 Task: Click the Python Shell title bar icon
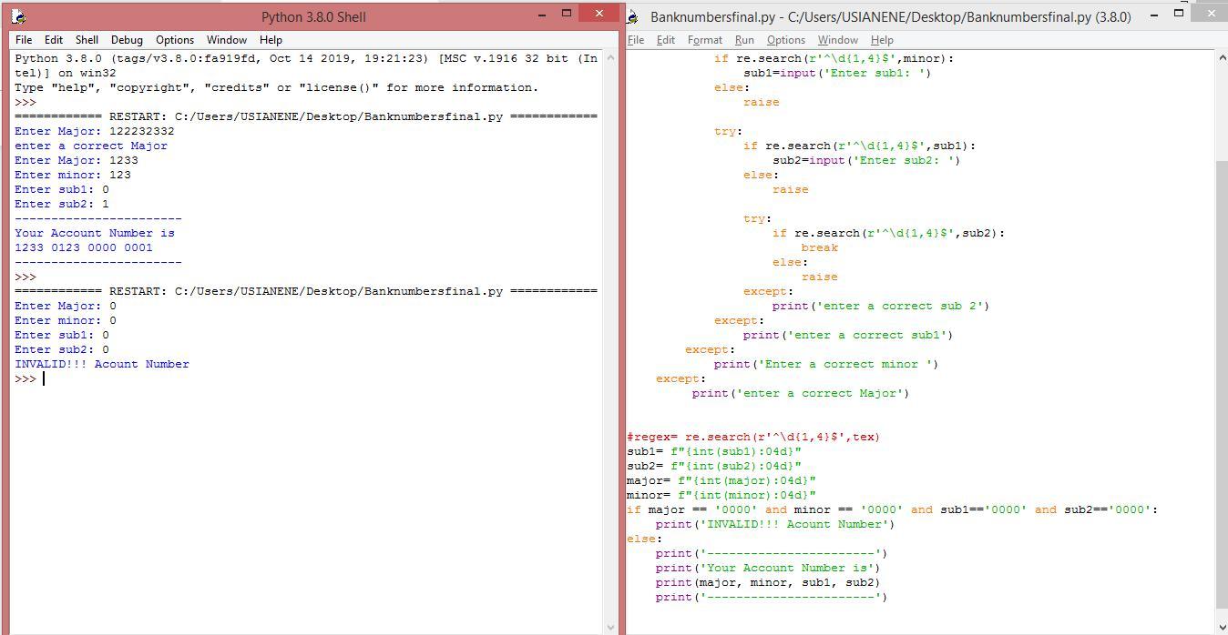[18, 16]
